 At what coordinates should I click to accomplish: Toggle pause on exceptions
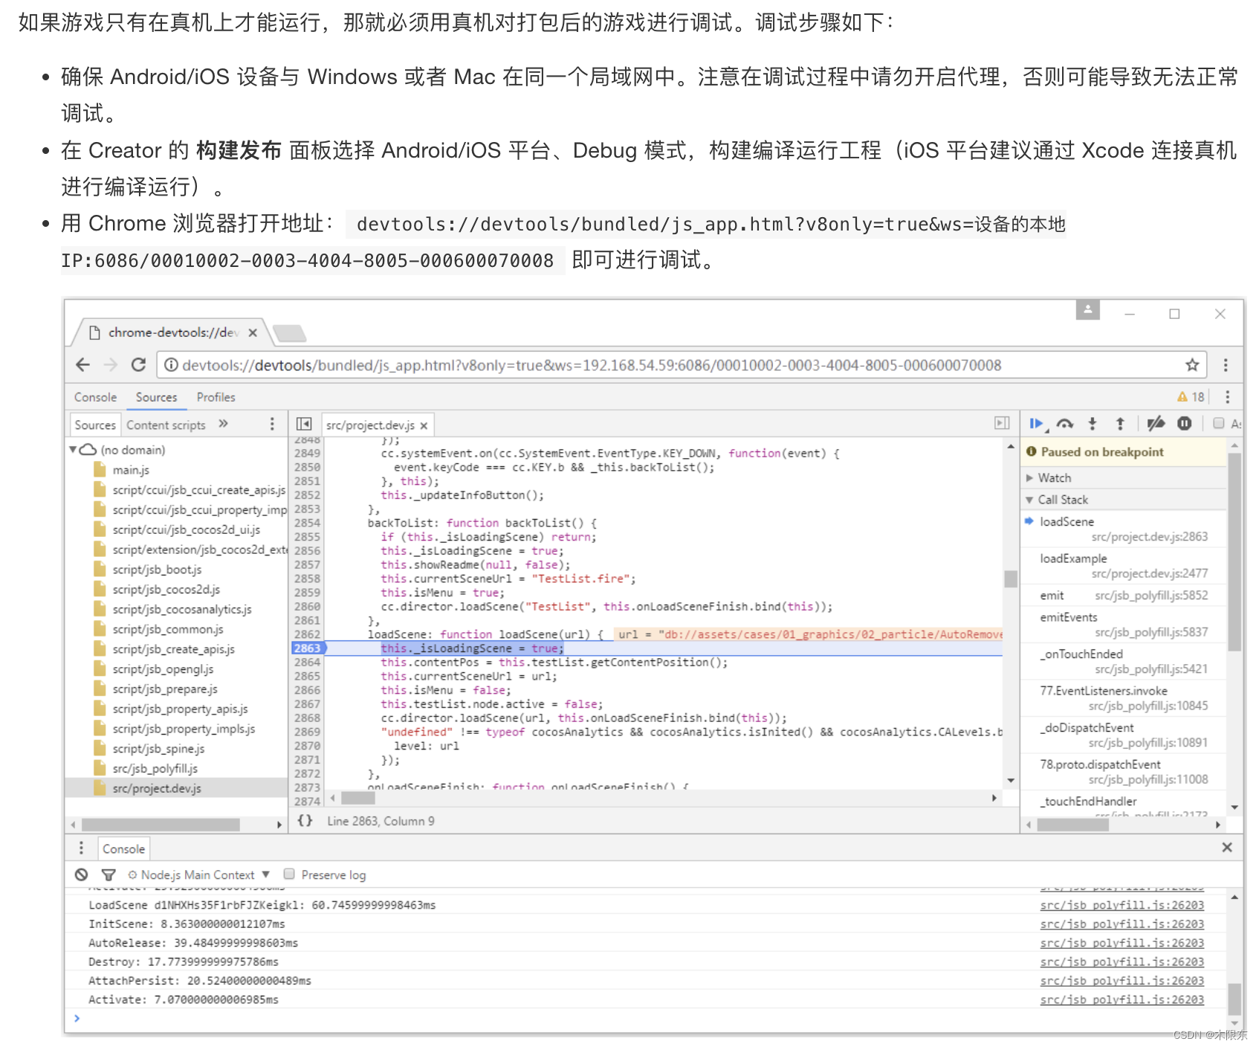[1185, 424]
